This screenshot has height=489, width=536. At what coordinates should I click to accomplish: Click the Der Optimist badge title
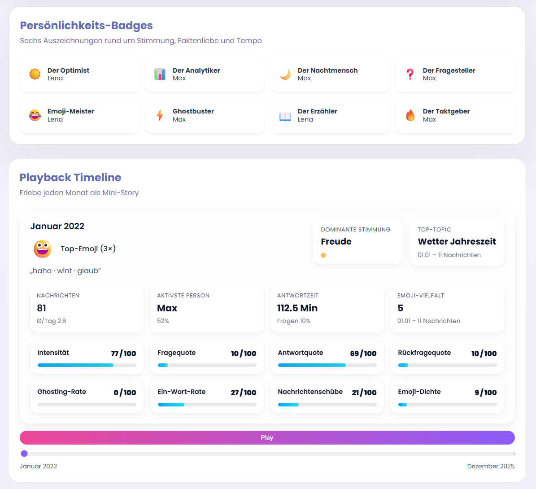68,70
